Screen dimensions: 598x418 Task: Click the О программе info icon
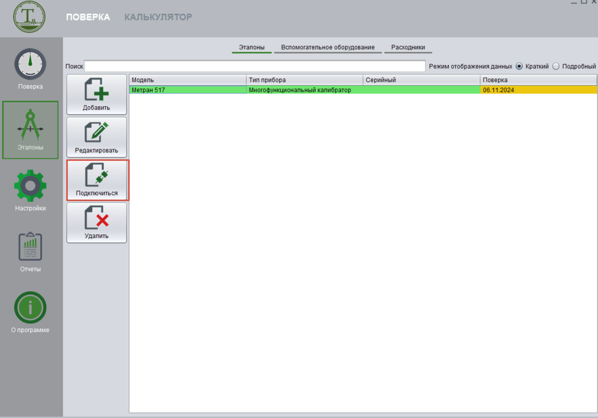tap(30, 308)
